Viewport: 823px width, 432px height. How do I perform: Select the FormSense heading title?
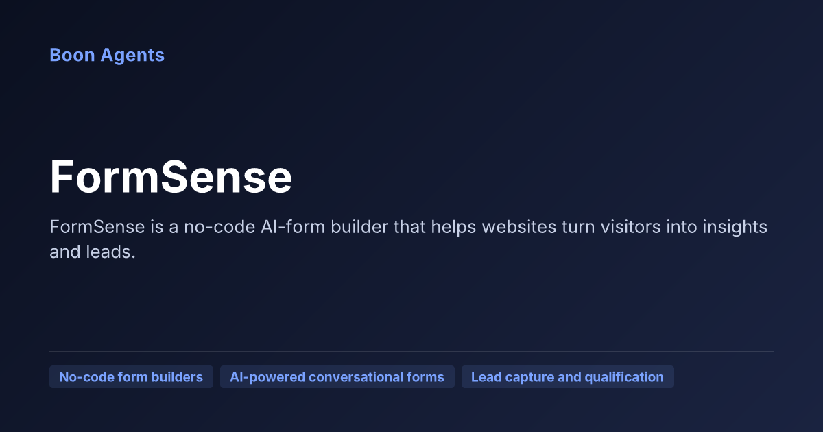[x=171, y=178]
